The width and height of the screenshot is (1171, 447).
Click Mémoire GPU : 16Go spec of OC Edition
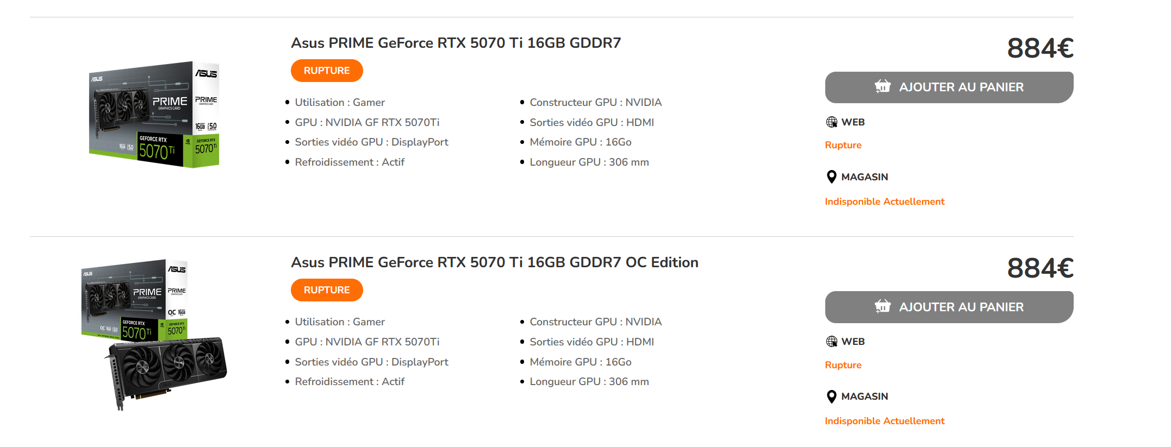click(580, 362)
